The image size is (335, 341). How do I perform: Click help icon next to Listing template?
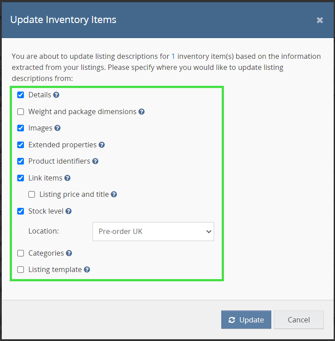point(87,270)
